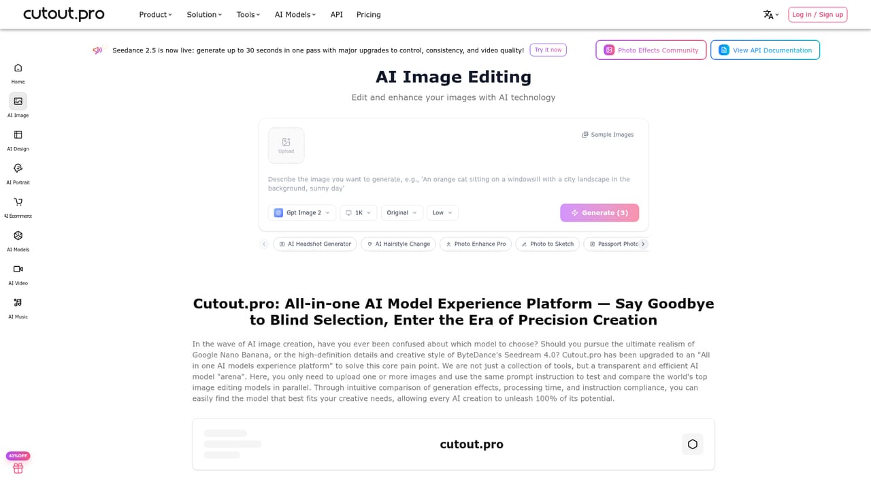Select Photo Enhance Pro chip
871x490 pixels.
tap(476, 244)
